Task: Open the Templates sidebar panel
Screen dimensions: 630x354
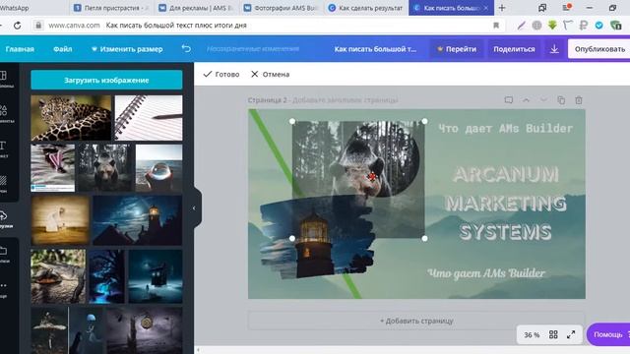Action: [5, 79]
